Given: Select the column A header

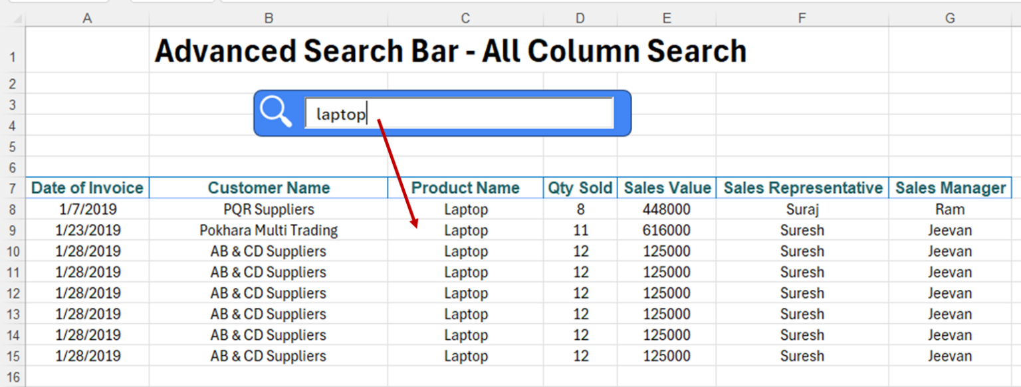Looking at the screenshot, I should pyautogui.click(x=87, y=19).
